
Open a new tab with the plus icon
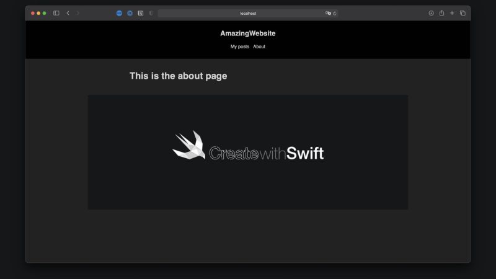[452, 13]
